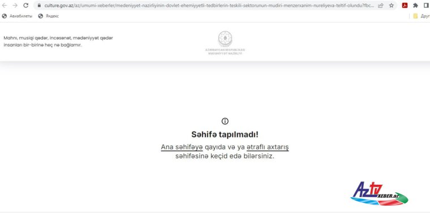
Task: Open the Яндекс bookmark
Action: point(49,16)
